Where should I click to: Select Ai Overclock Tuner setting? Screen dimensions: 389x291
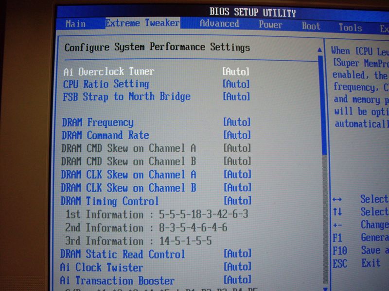108,72
